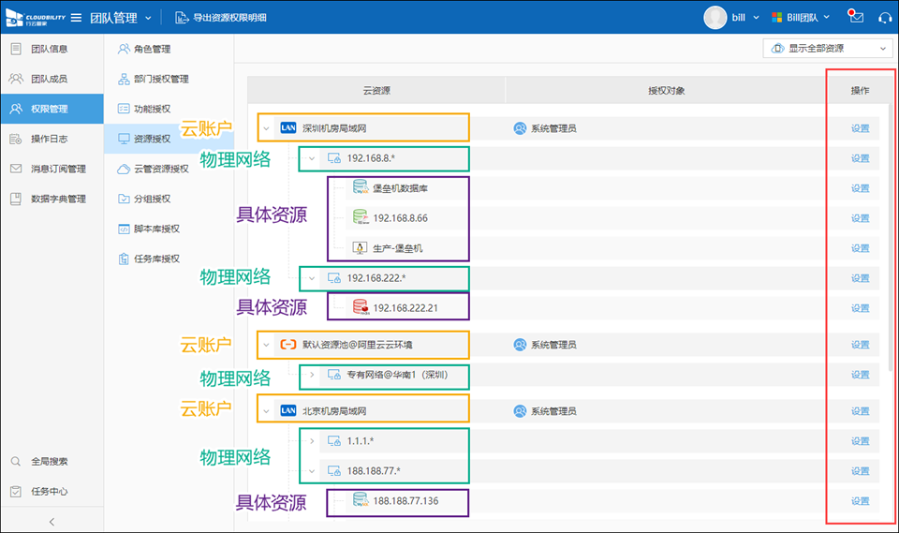Open the Bill团队 team dropdown

(801, 17)
